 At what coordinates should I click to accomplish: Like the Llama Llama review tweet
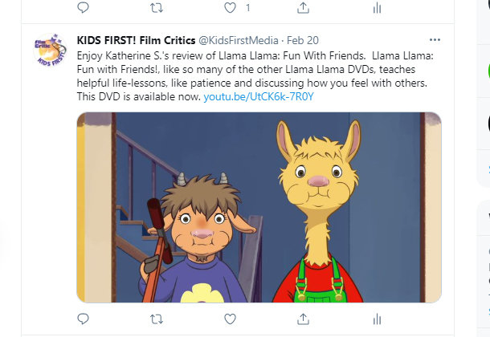(230, 319)
